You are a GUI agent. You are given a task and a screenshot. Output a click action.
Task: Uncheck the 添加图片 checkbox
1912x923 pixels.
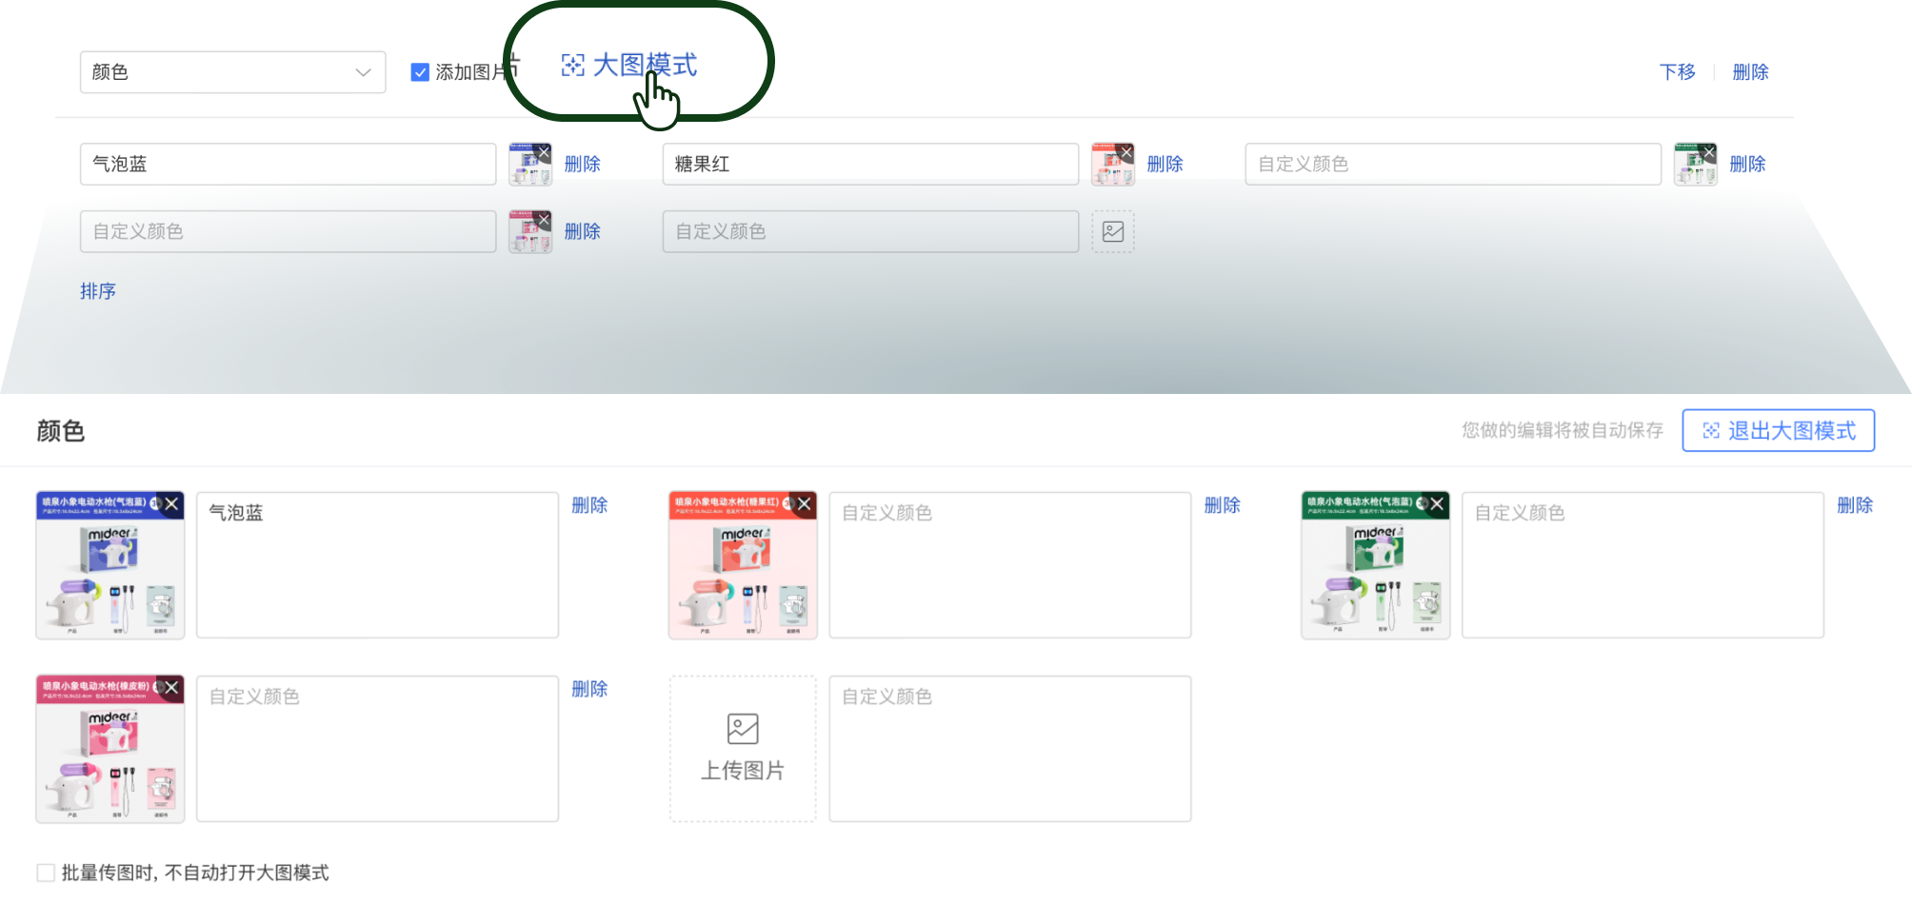pyautogui.click(x=420, y=72)
